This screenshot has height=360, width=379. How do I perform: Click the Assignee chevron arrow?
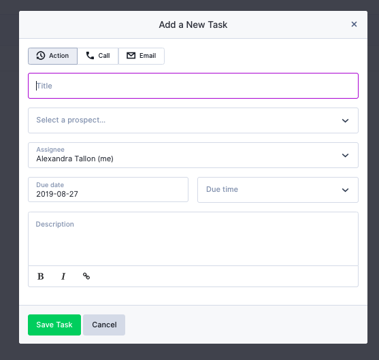coord(345,155)
